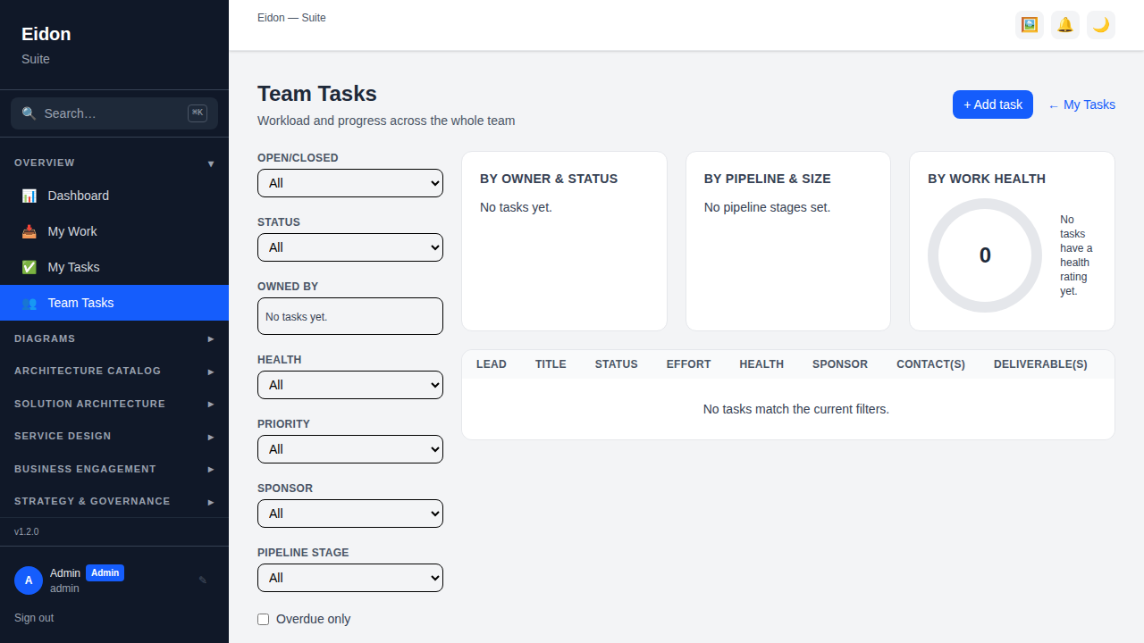The height and width of the screenshot is (643, 1144).
Task: Expand the Service Design section
Action: (114, 436)
